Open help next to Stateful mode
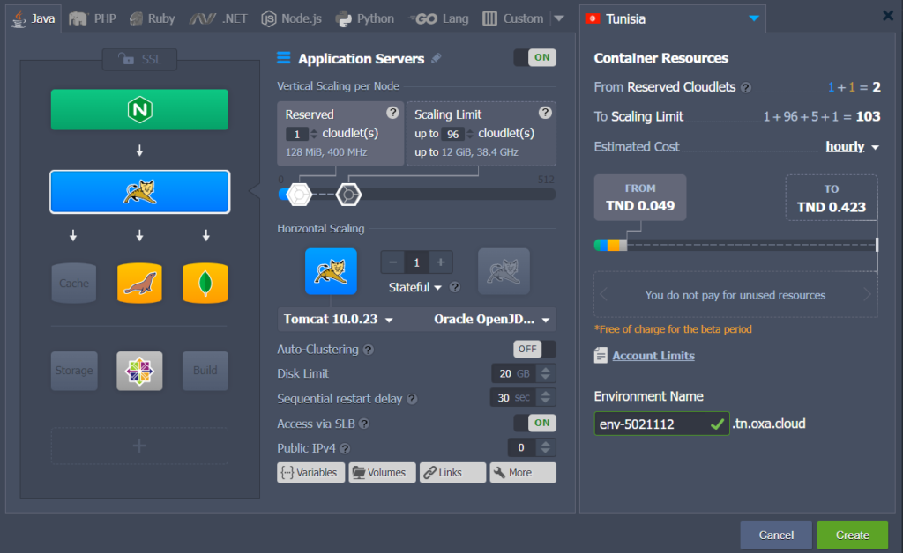Image resolution: width=903 pixels, height=553 pixels. pyautogui.click(x=455, y=287)
